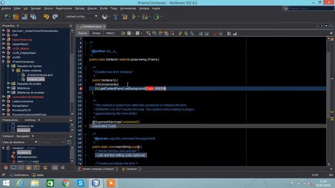Collapse the JFrame(Ventanas) project node
This screenshot has height=188, width=335.
point(4,62)
